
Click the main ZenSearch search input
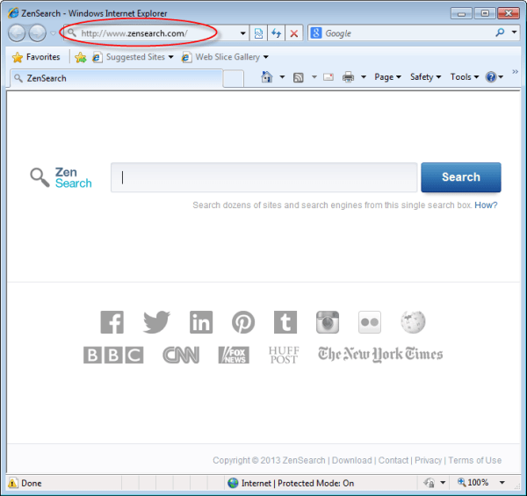(264, 177)
